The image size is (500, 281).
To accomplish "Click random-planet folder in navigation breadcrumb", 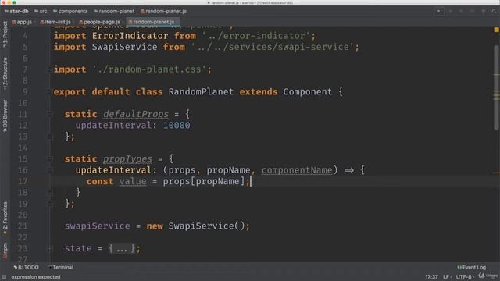I will [114, 11].
